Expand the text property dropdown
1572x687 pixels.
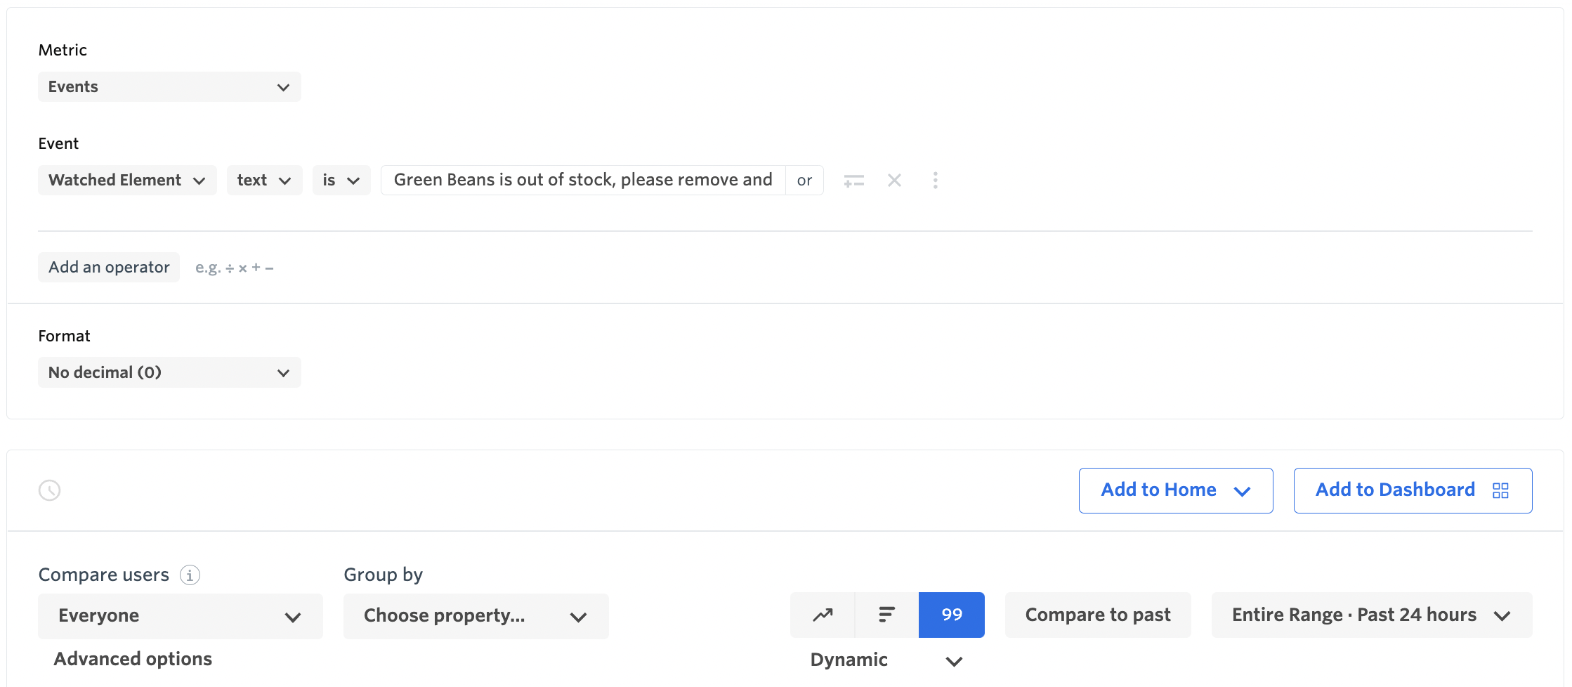tap(264, 181)
